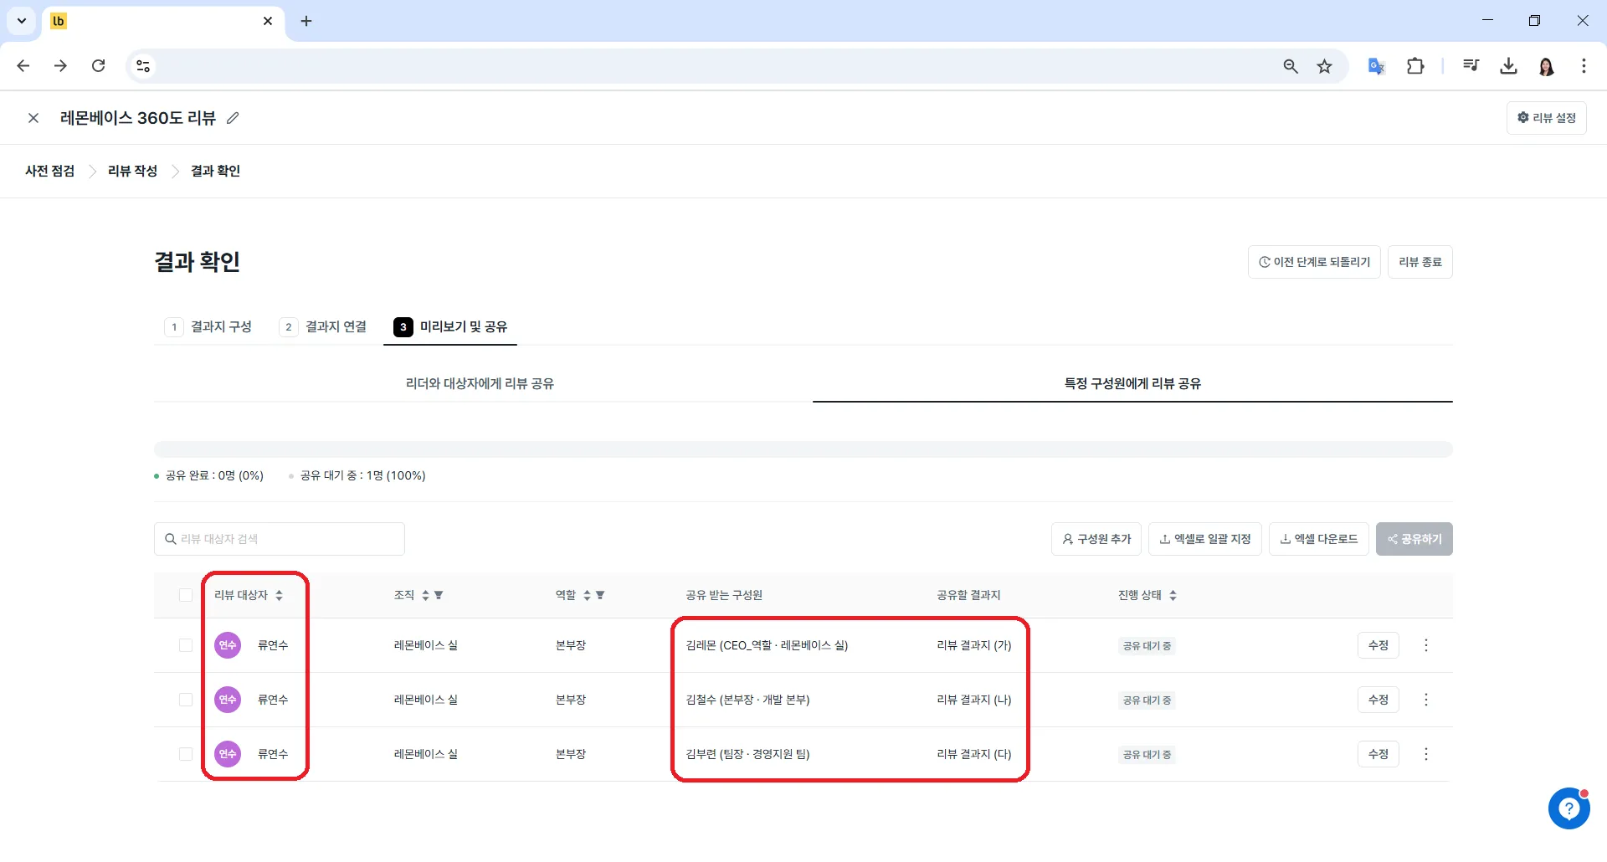Check the checkbox for the 김철수 row
This screenshot has width=1607, height=862.
point(186,700)
